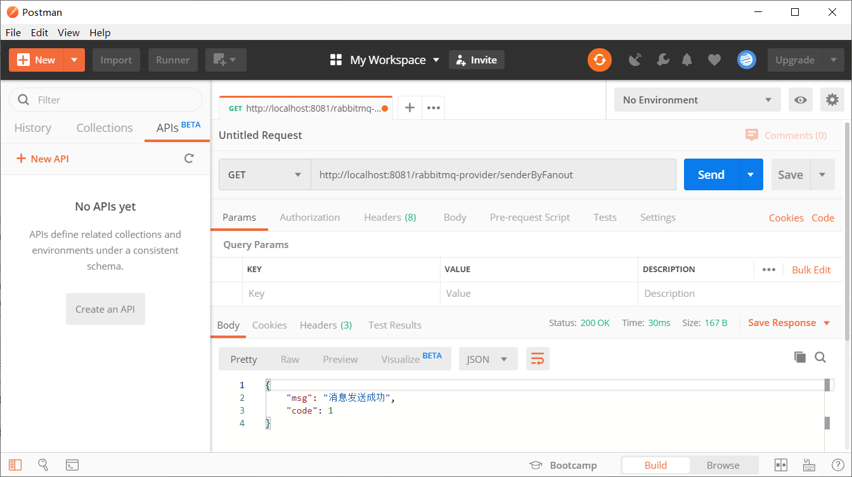The height and width of the screenshot is (477, 852).
Task: Click the new window icon button
Action: coord(226,60)
